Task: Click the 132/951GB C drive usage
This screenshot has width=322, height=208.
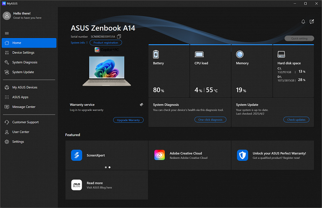Action: point(284,72)
